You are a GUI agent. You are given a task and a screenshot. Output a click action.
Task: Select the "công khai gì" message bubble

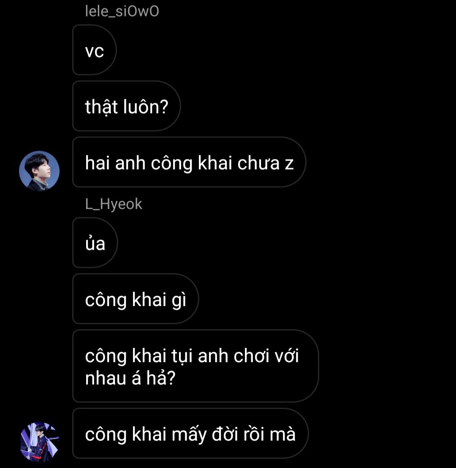[x=136, y=298]
